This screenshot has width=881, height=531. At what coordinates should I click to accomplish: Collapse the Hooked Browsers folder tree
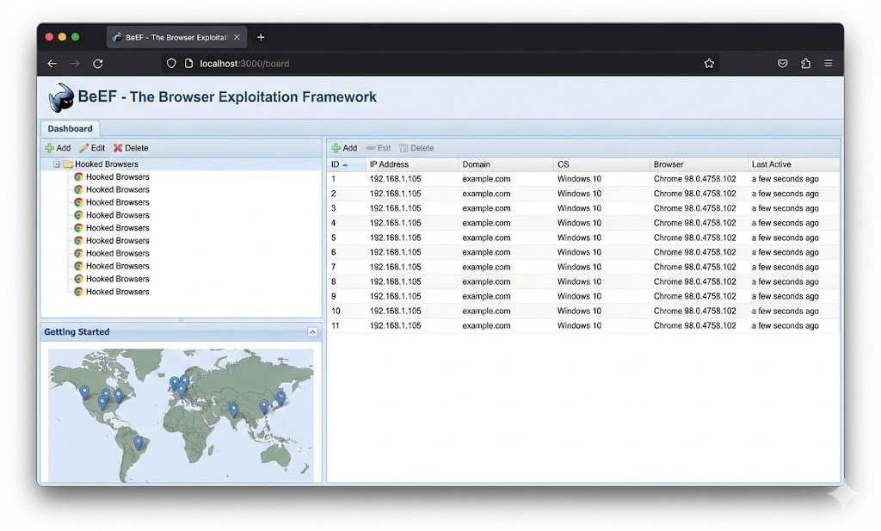pyautogui.click(x=57, y=164)
